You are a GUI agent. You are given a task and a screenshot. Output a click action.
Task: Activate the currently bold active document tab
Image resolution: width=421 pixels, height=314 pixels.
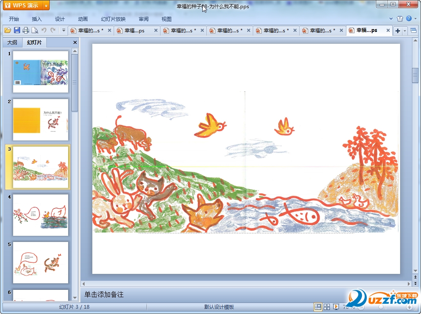coord(367,30)
